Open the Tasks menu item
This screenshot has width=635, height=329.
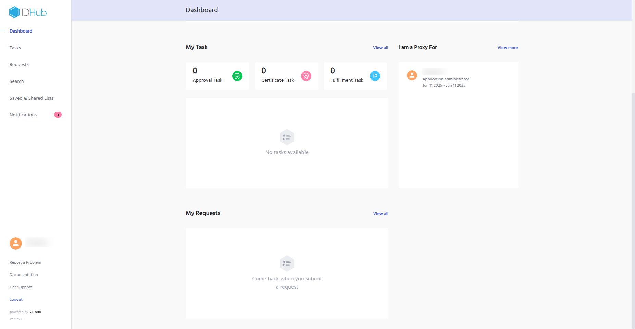point(15,48)
